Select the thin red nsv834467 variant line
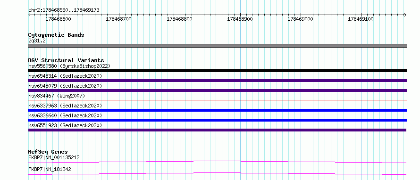 (217, 100)
